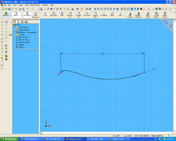Select Plan de dessus in tree
Viewport: 176px width, 141px height.
[x=24, y=40]
